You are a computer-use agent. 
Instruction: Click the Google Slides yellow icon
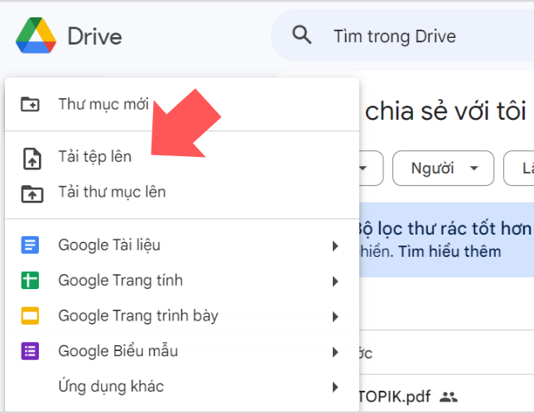[31, 316]
